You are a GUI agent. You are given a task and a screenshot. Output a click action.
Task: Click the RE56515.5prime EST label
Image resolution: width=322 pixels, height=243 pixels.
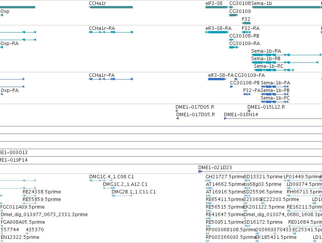(x=225, y=207)
